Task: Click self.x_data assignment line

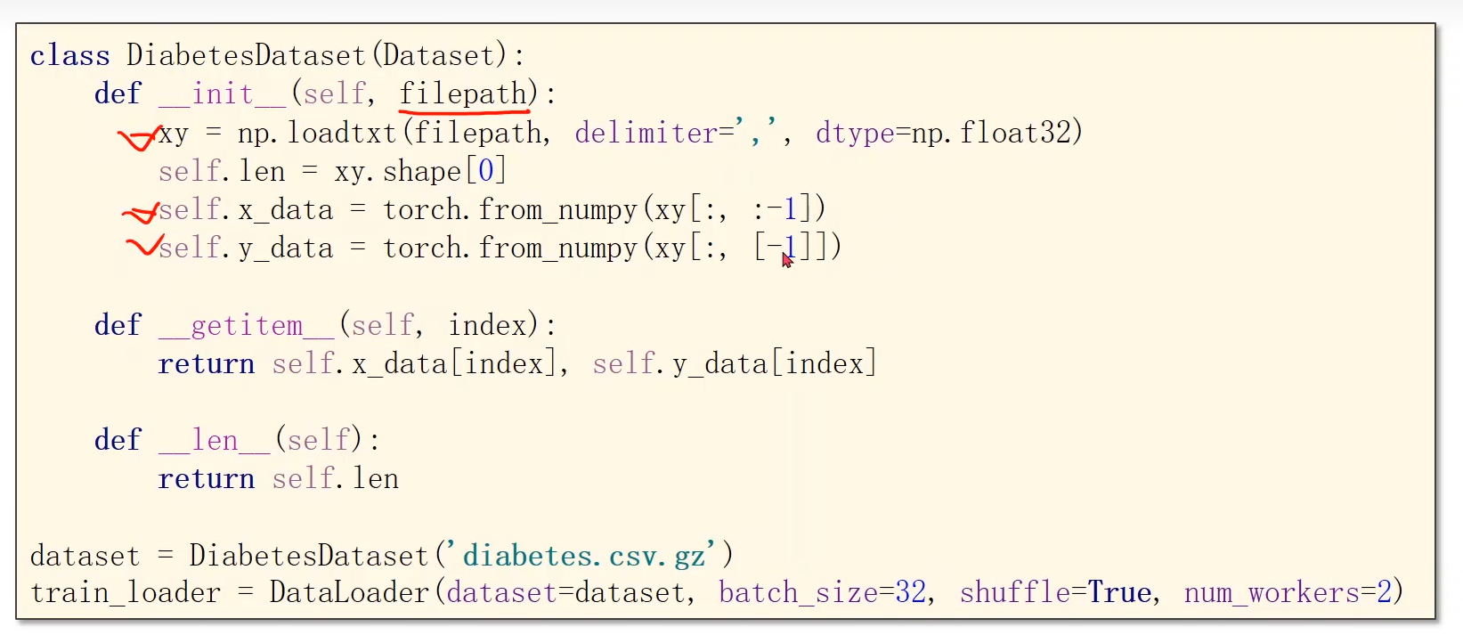Action: click(492, 210)
